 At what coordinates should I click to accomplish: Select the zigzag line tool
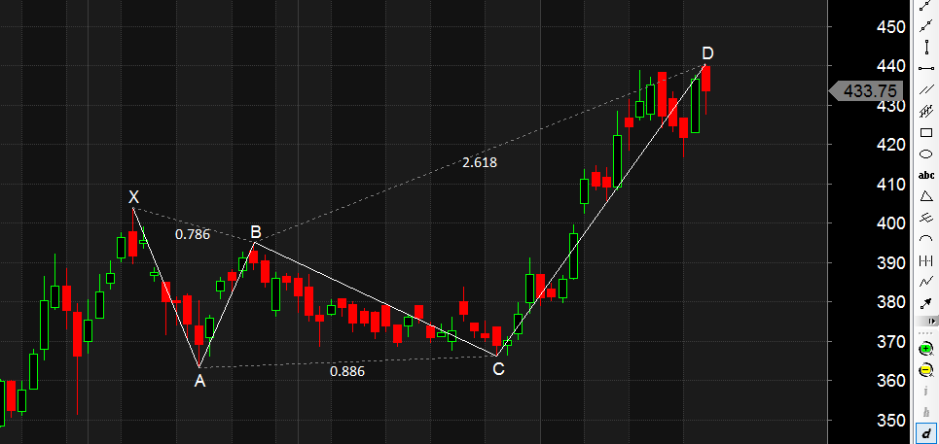(926, 282)
